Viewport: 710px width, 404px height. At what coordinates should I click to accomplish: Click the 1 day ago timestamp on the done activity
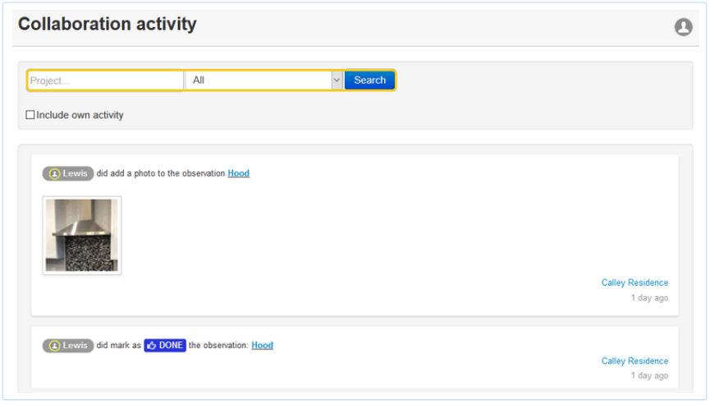tap(648, 376)
